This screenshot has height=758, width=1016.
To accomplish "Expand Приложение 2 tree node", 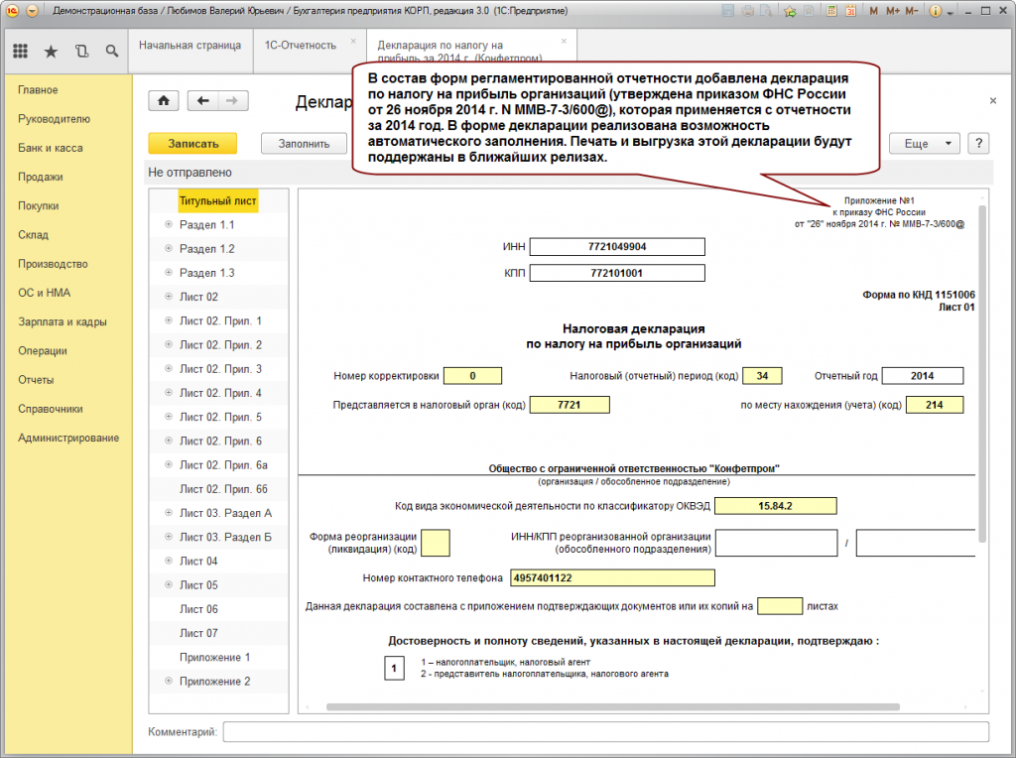I will click(x=169, y=681).
